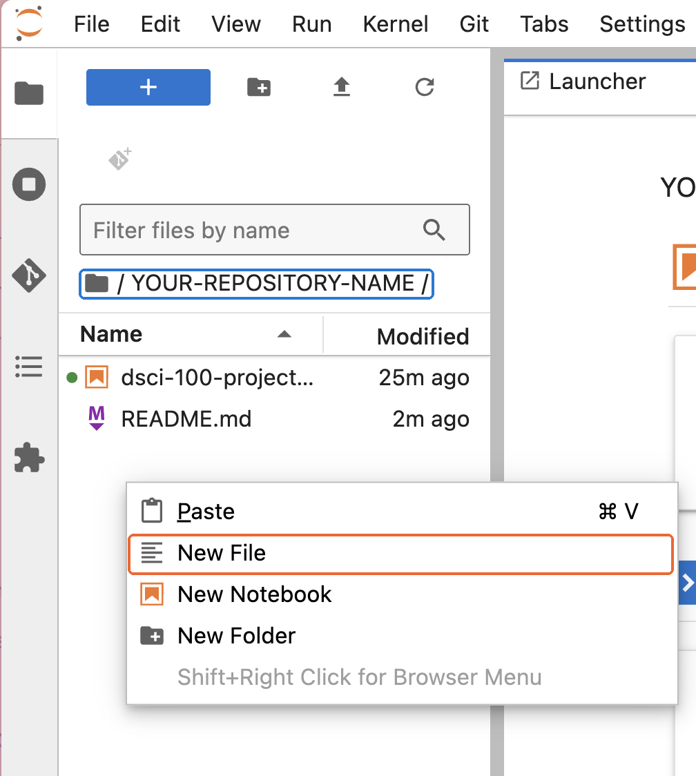
Task: Open the File menu
Action: tap(92, 23)
